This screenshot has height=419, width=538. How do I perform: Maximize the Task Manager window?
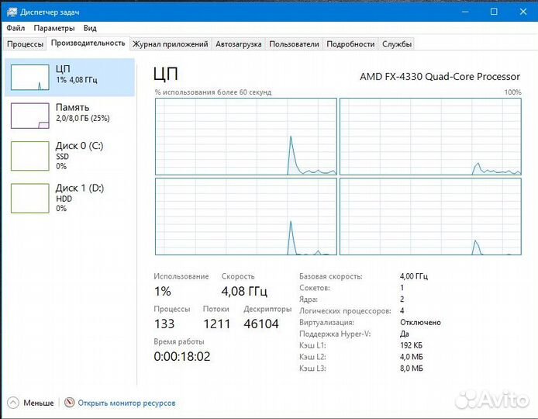pos(494,12)
